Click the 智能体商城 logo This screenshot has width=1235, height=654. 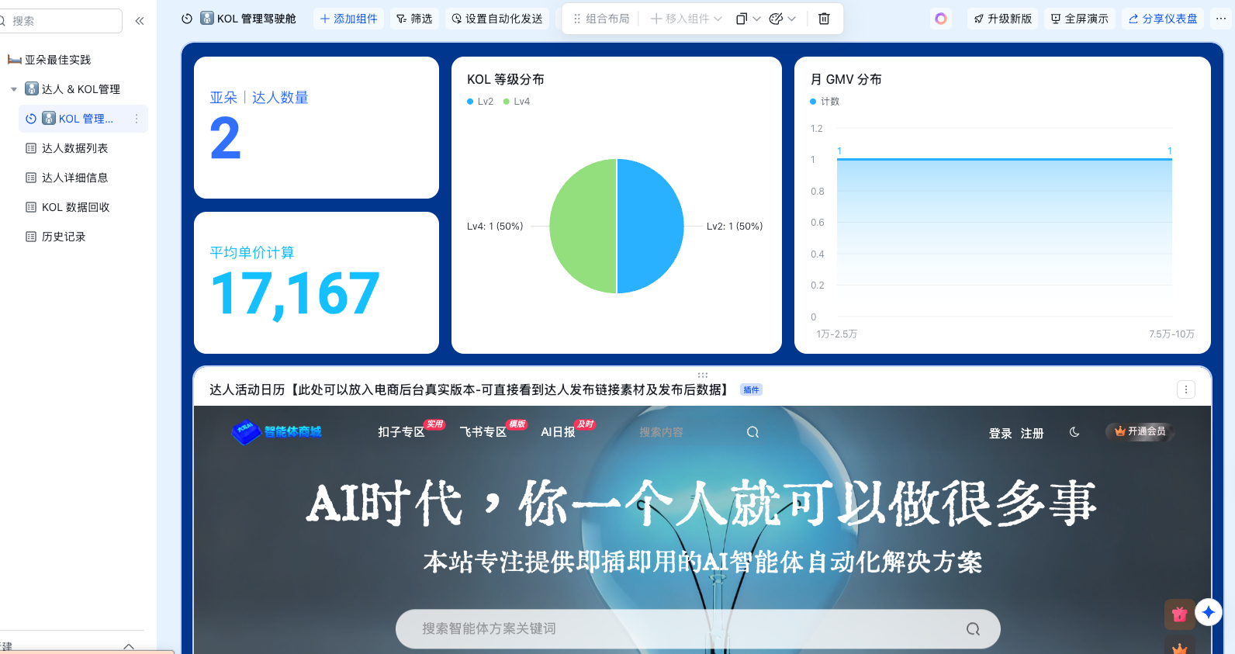point(277,431)
